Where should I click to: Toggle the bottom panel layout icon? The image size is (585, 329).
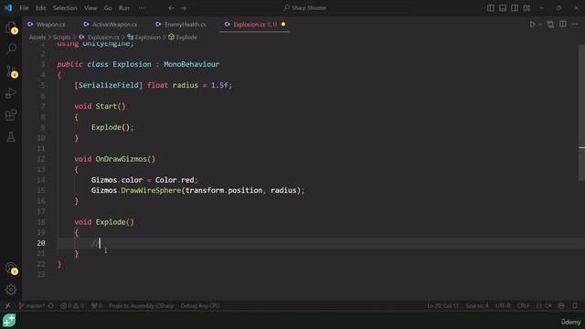pyautogui.click(x=503, y=8)
